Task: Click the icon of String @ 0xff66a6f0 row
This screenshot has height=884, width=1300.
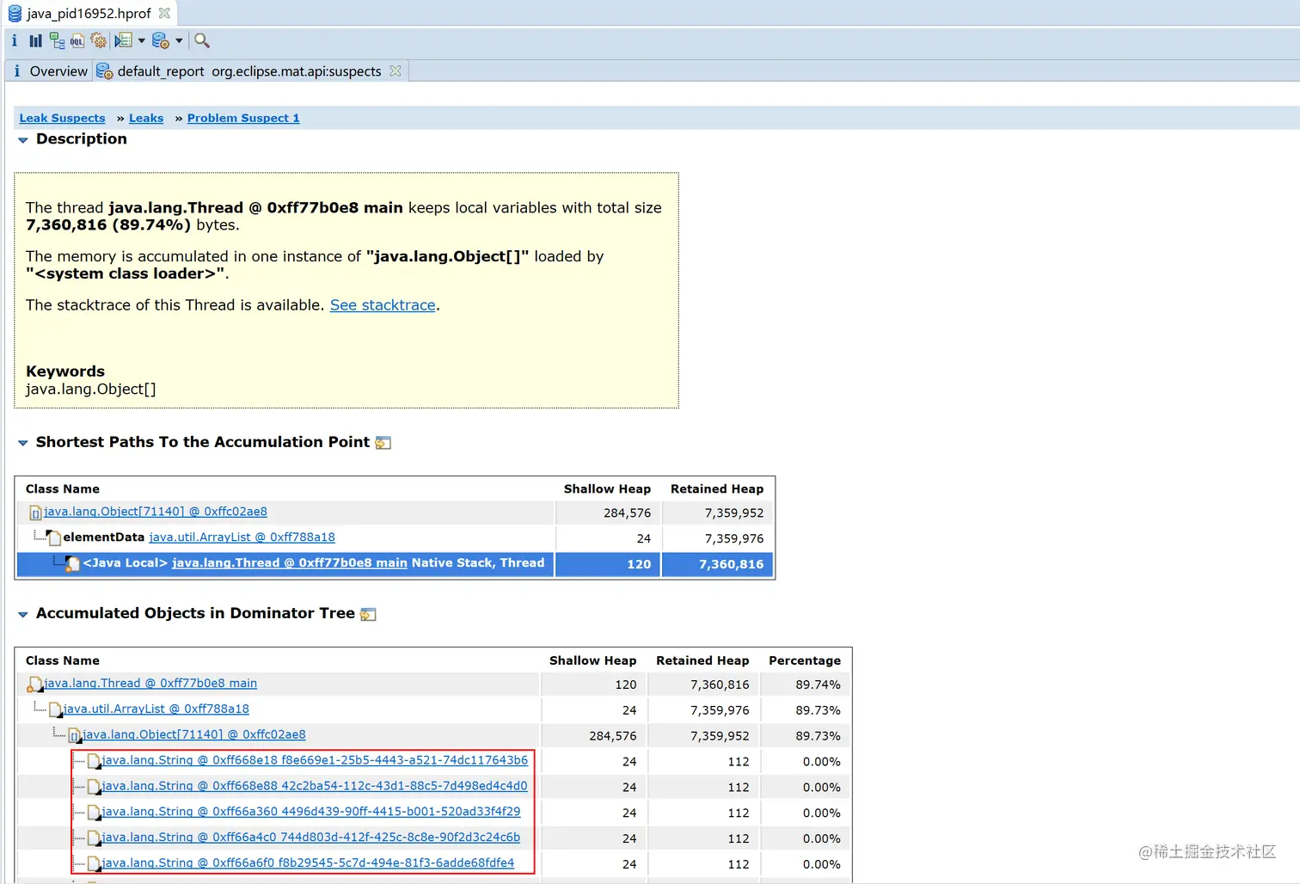Action: click(x=94, y=864)
